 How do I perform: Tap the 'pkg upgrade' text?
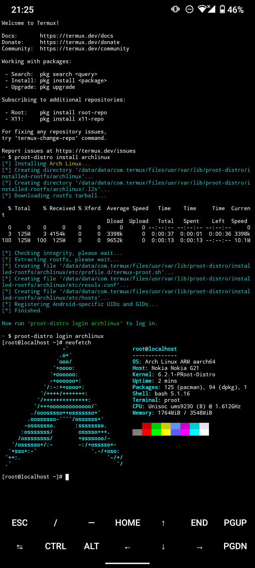point(57,87)
